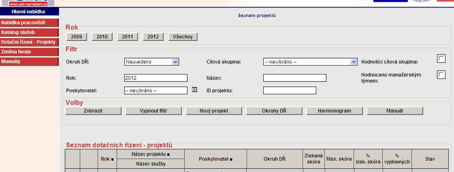The image size is (454, 172).
Task: Open provider picker icon next to Poskytovatel
Action: pos(194,90)
